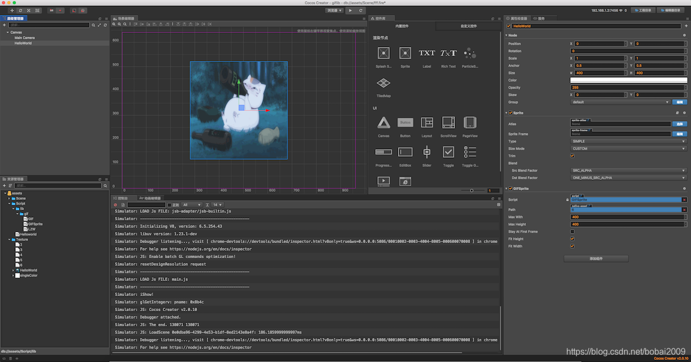This screenshot has width=691, height=362.
Task: Pick the PageView UI node icon
Action: click(470, 123)
